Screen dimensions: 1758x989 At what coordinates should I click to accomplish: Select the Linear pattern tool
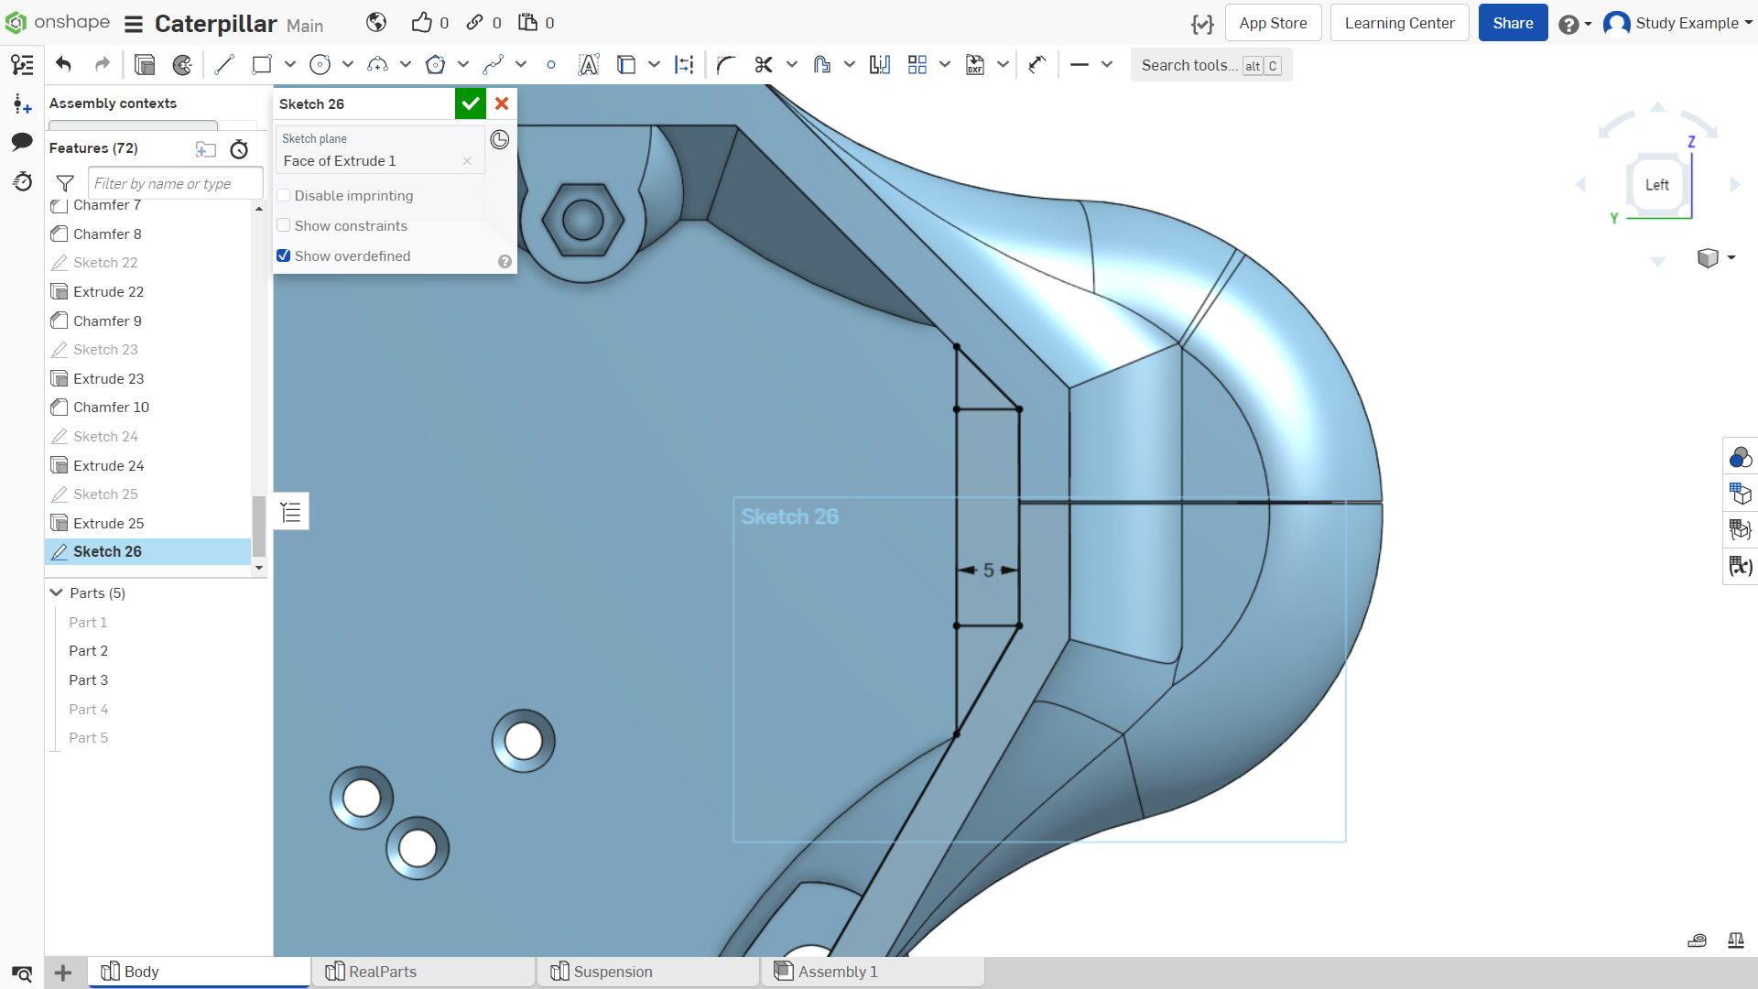pyautogui.click(x=917, y=65)
